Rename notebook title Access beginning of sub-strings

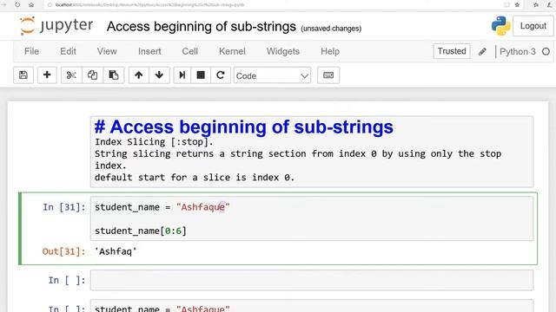(201, 27)
